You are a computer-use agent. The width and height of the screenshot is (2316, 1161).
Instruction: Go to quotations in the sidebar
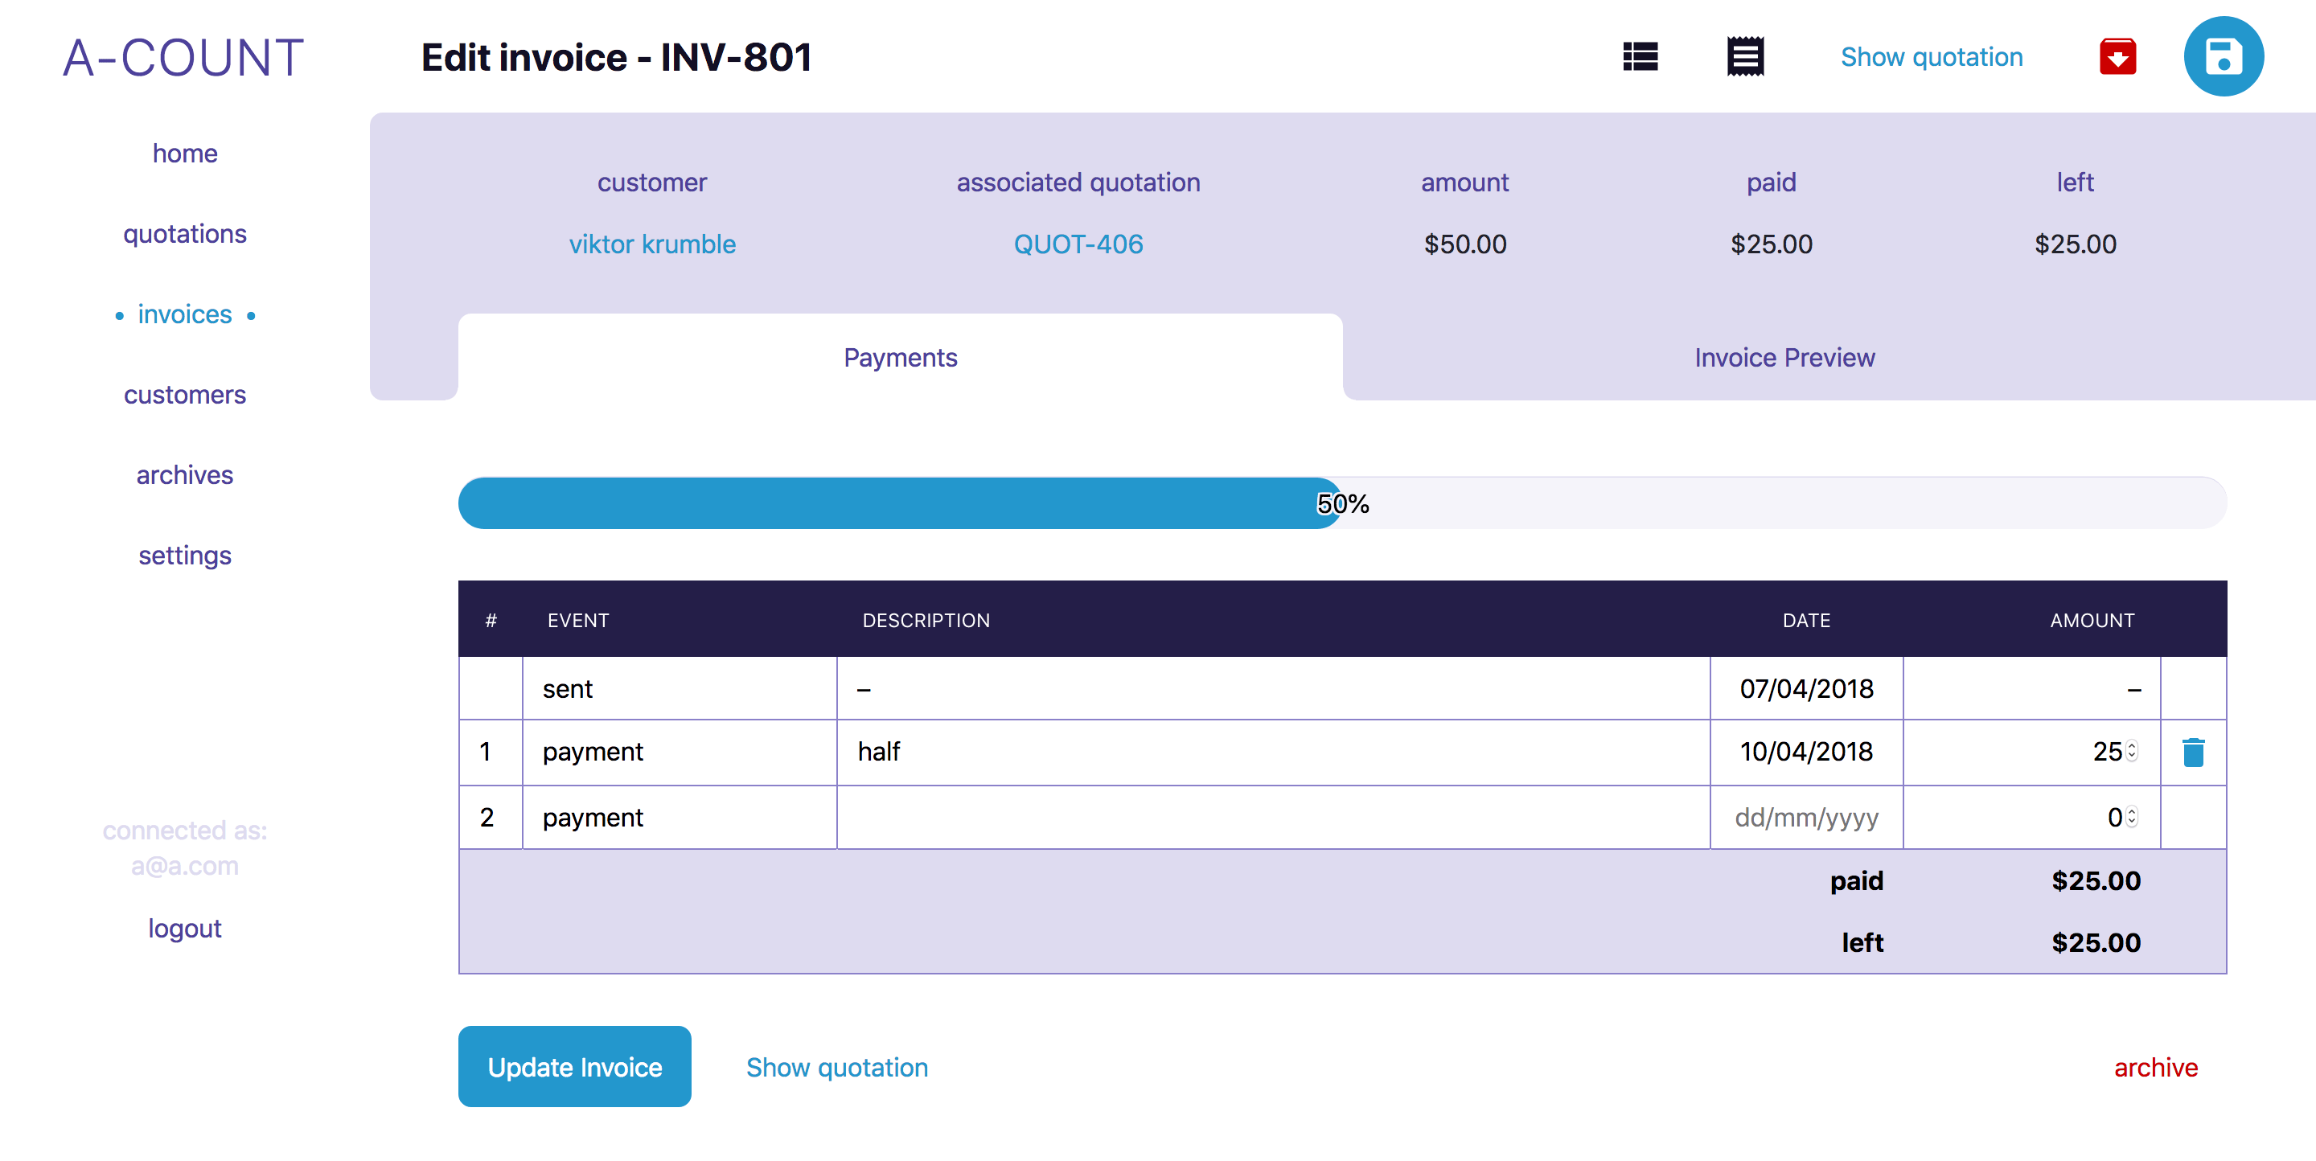click(184, 234)
